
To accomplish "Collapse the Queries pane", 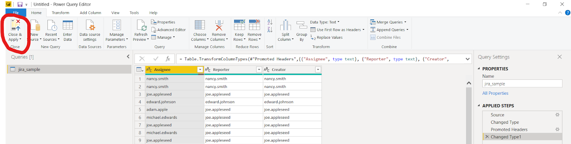I will point(128,57).
